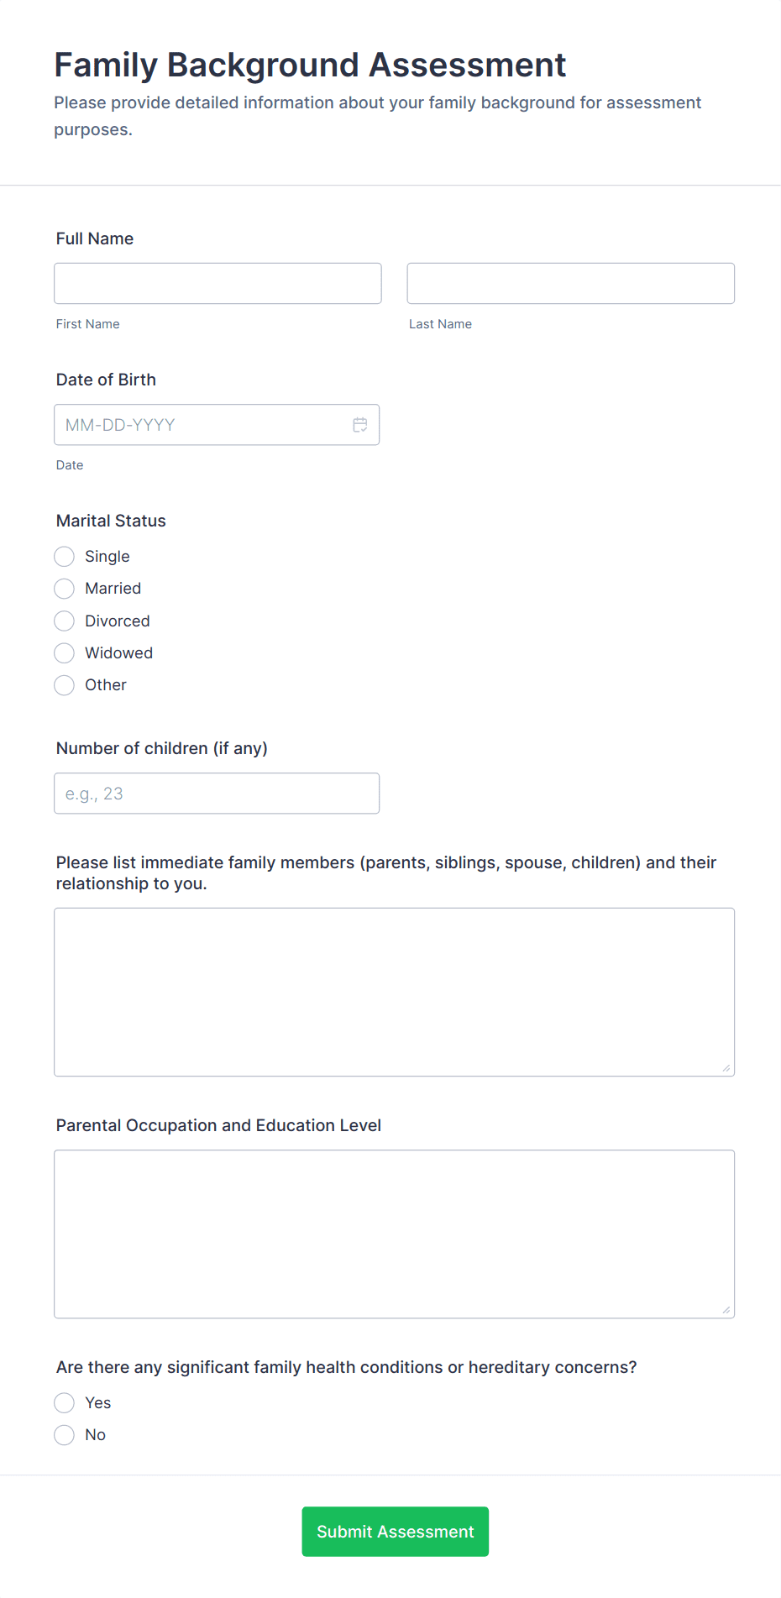Click the Family Background Assessment heading
781x1598 pixels.
(310, 65)
